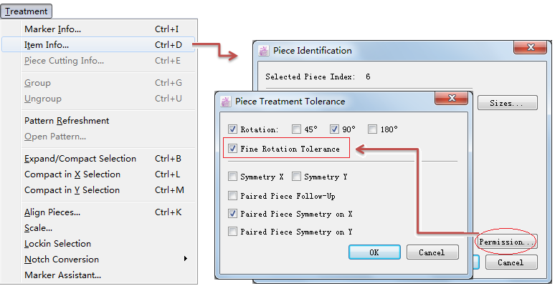Enable the Symmetry X checkbox

232,177
